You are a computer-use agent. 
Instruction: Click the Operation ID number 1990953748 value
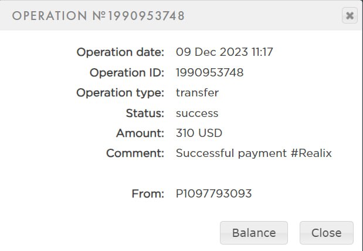[209, 72]
